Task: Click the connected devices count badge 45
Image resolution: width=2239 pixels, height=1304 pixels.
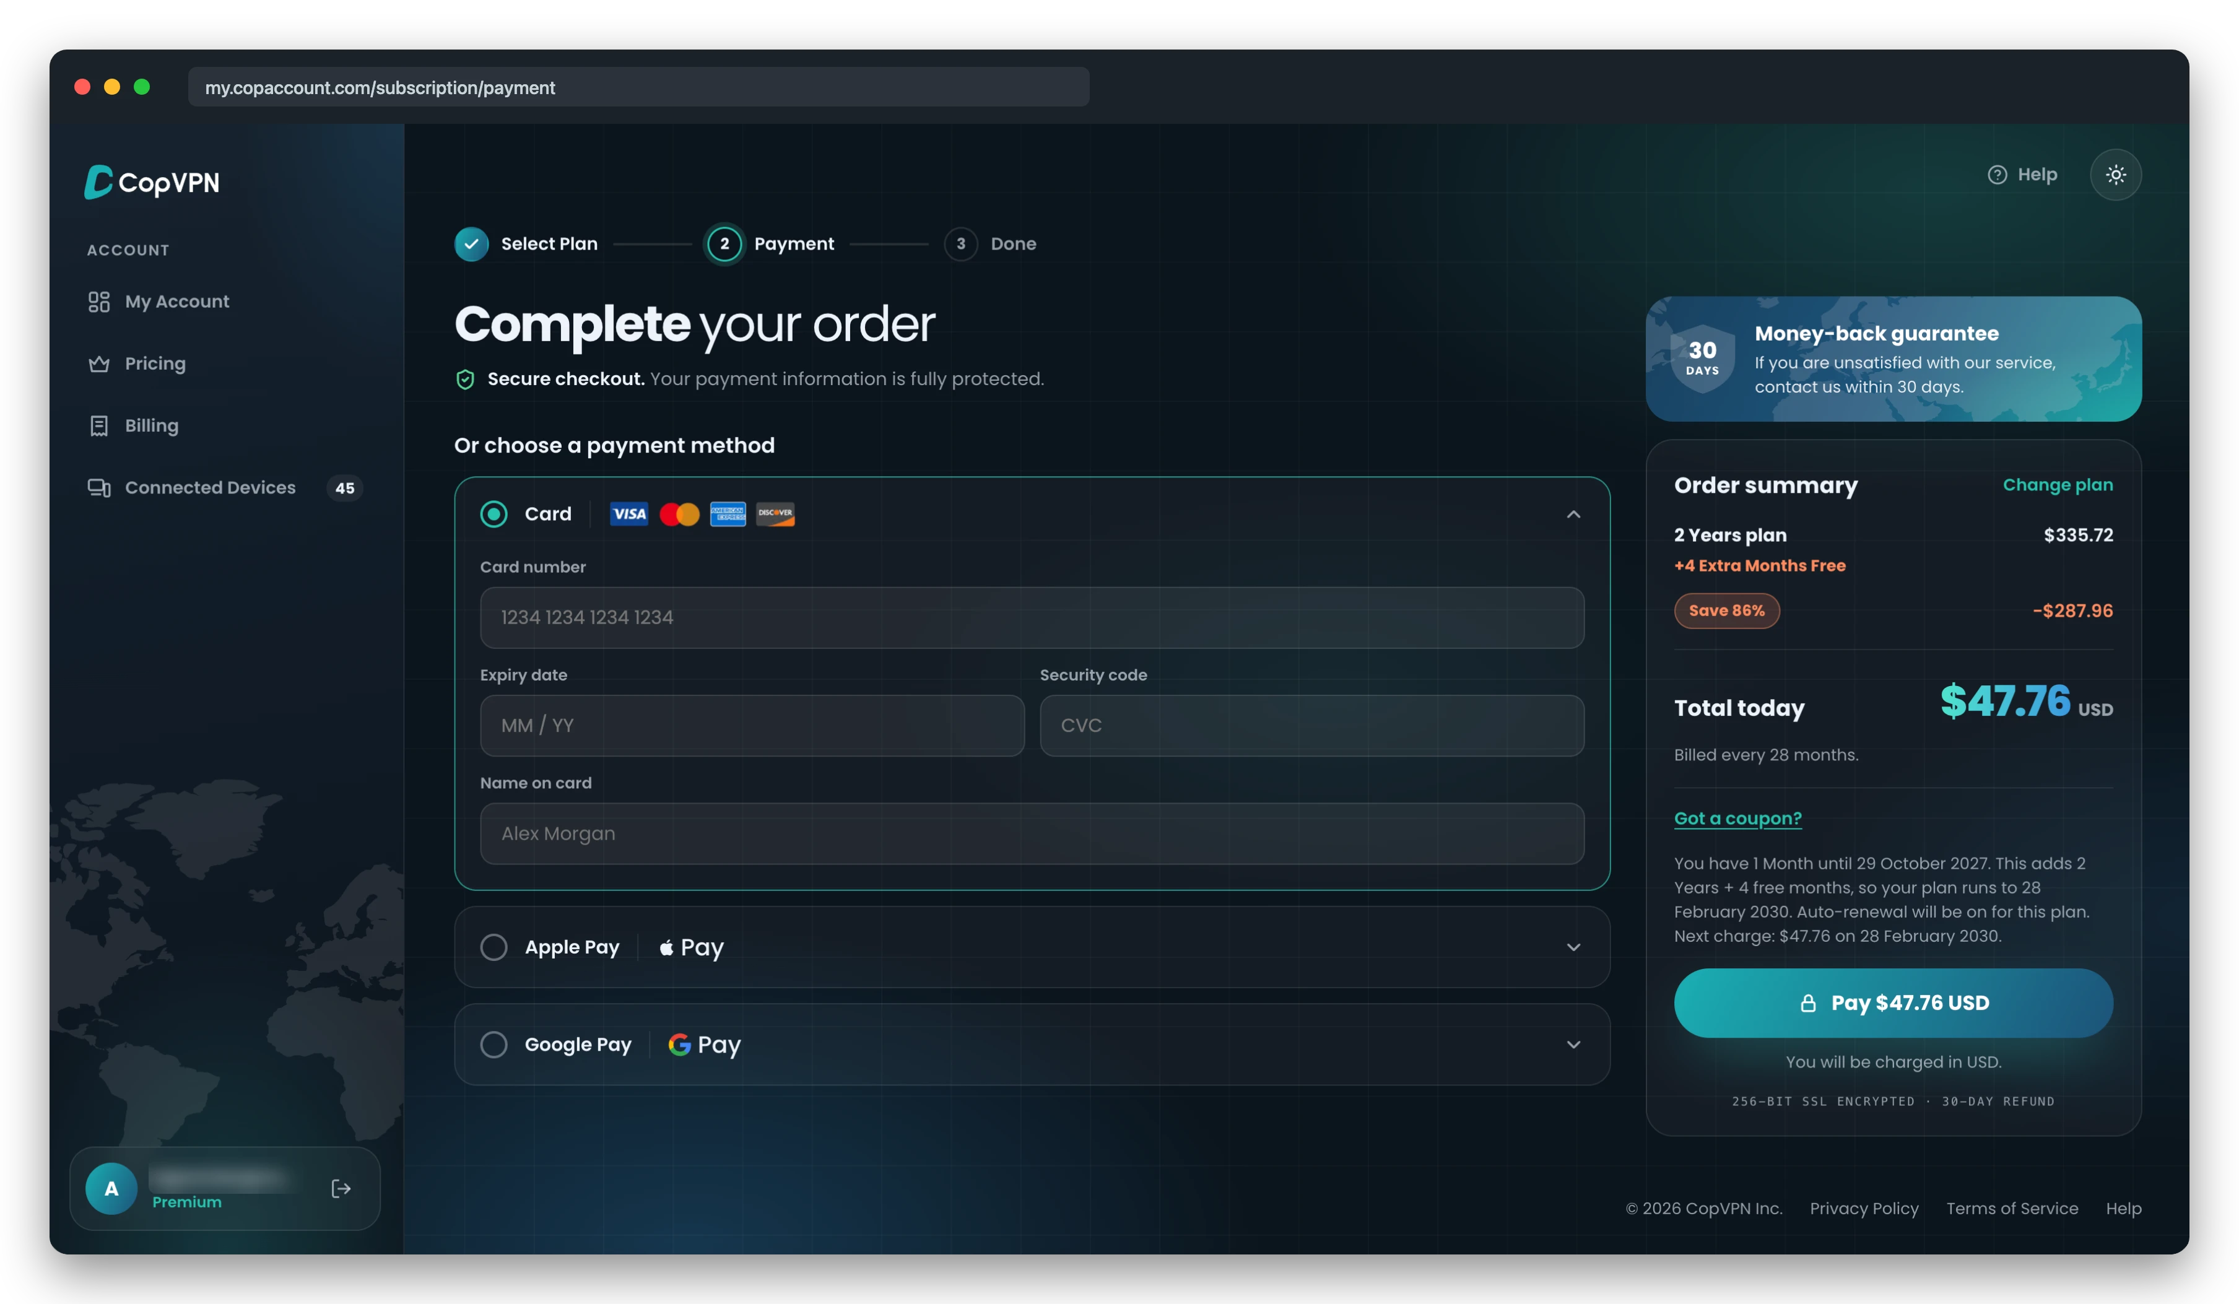Action: pos(345,488)
